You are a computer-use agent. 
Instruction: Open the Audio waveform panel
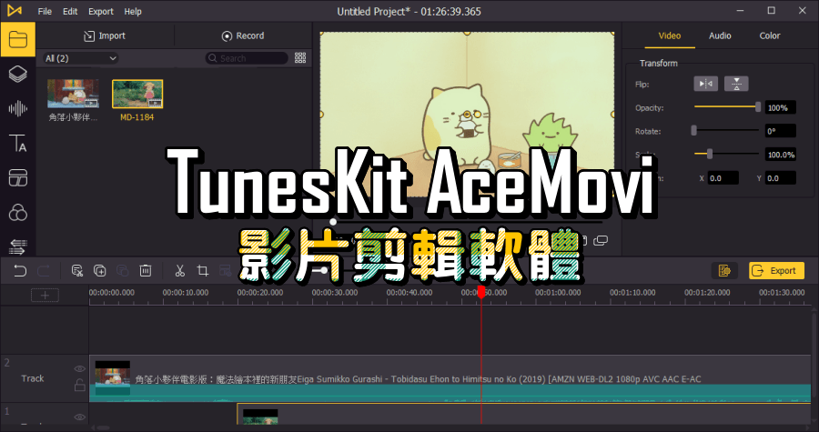tap(18, 108)
